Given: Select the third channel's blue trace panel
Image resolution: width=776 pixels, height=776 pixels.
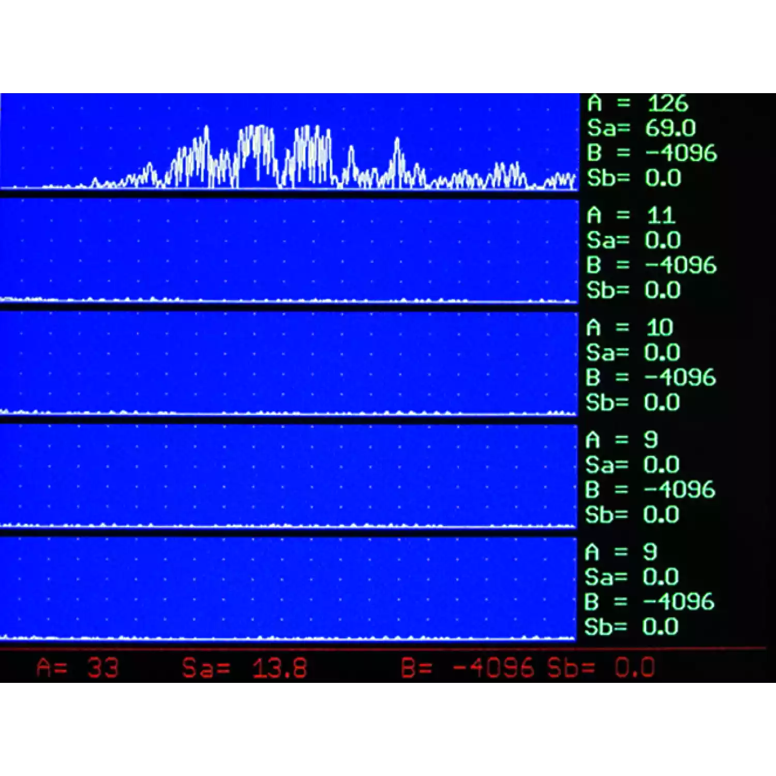Looking at the screenshot, I should point(289,363).
